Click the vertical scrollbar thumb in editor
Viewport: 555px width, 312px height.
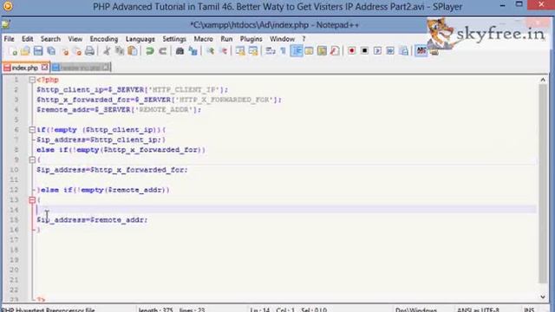pyautogui.click(x=543, y=184)
